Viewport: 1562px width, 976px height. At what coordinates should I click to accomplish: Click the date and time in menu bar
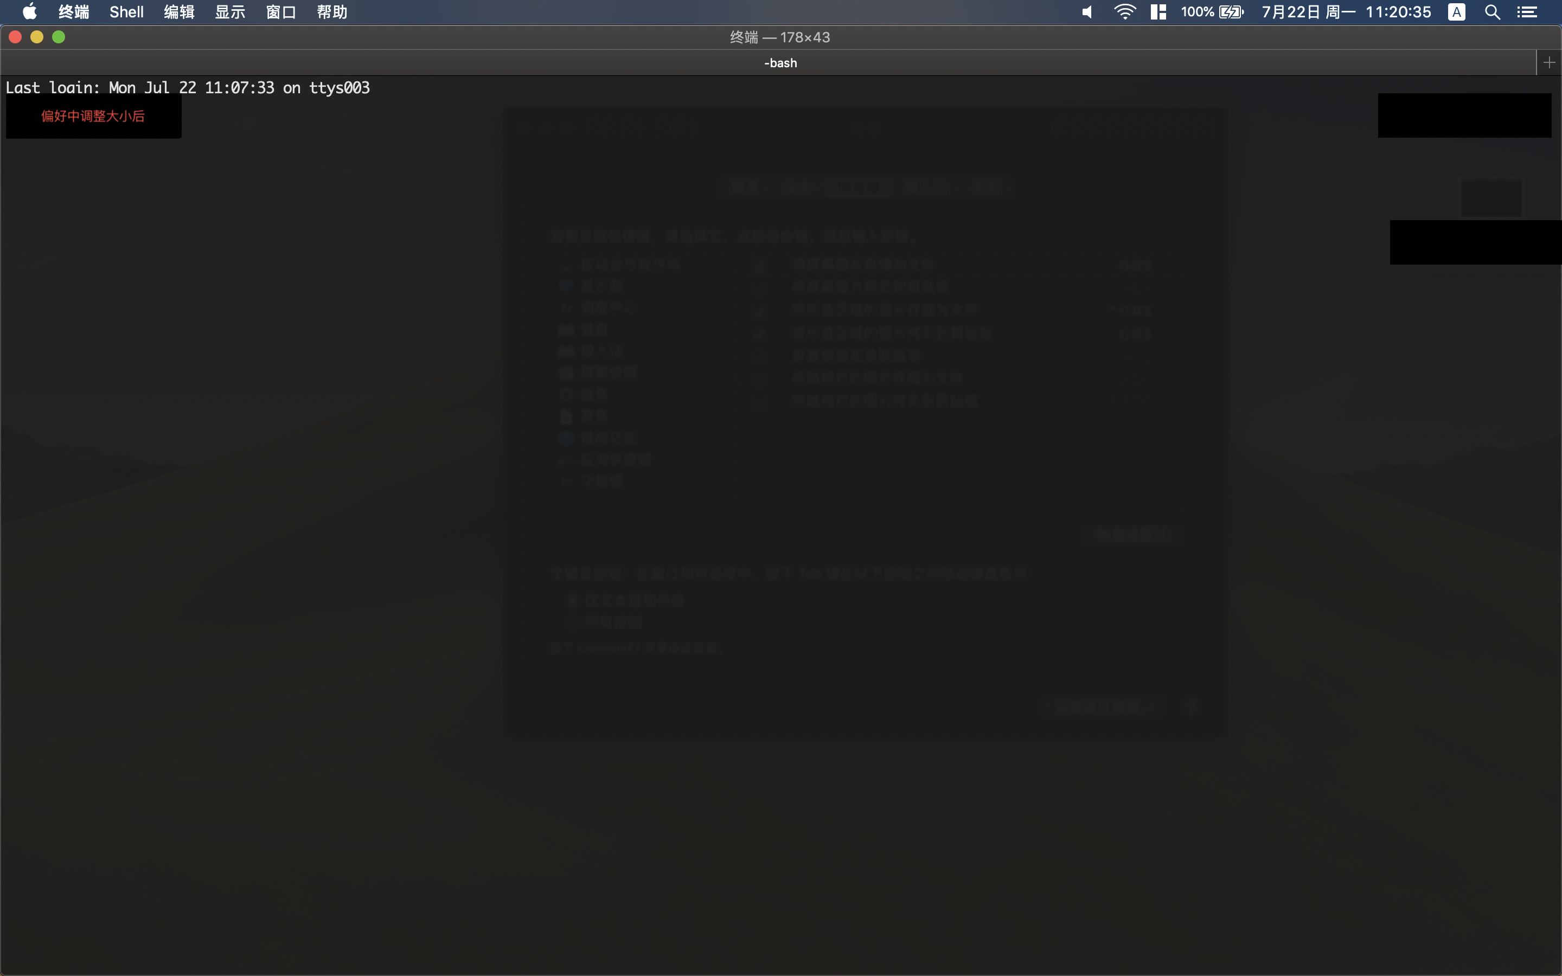point(1346,11)
